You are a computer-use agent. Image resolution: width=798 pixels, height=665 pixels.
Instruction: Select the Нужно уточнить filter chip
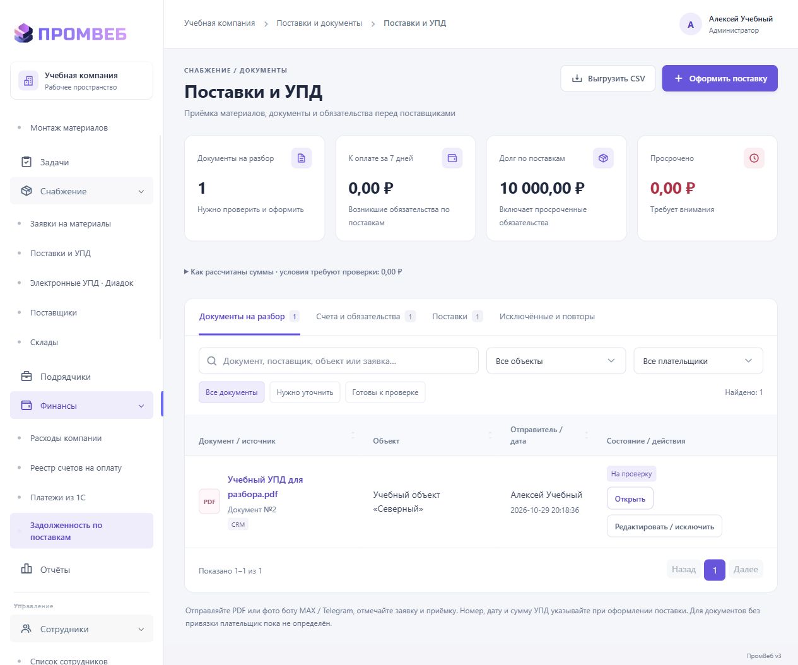305,392
